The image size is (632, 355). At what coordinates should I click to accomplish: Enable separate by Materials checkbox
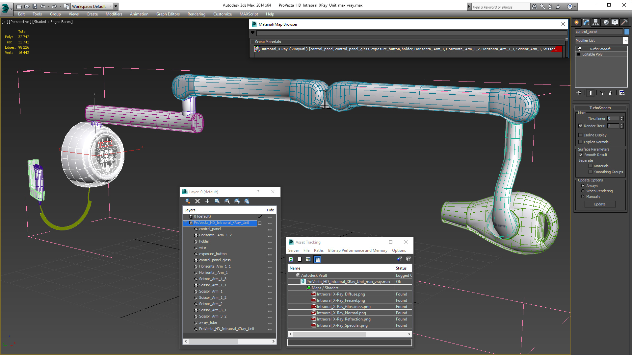591,166
